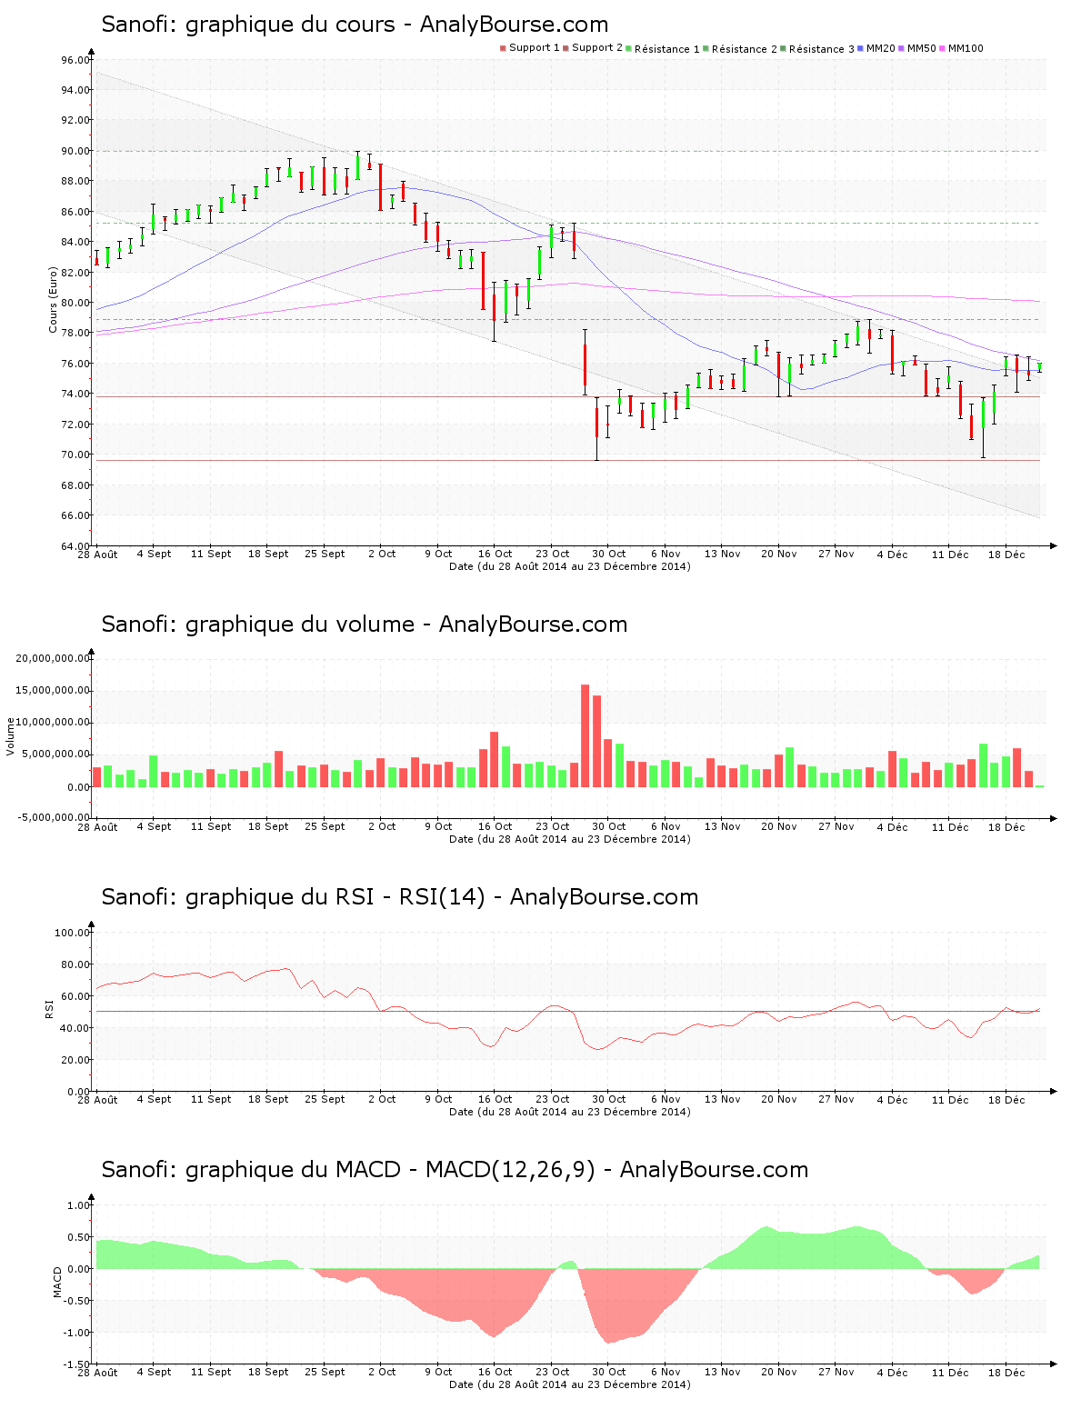Image resolution: width=1091 pixels, height=1409 pixels.
Task: Click '18 Déc' on the price chart date axis
Action: point(1006,555)
